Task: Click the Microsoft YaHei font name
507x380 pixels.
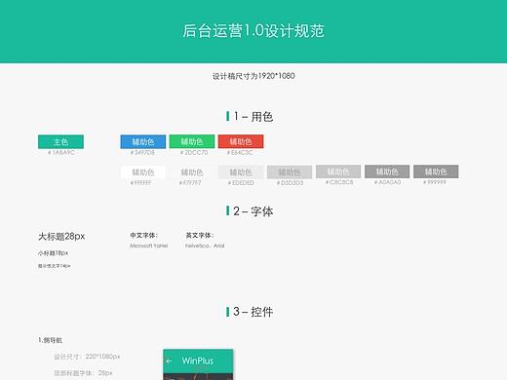Action: click(149, 246)
